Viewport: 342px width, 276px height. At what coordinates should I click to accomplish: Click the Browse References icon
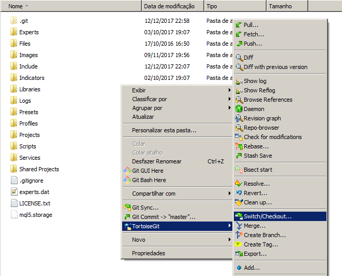[x=239, y=100]
